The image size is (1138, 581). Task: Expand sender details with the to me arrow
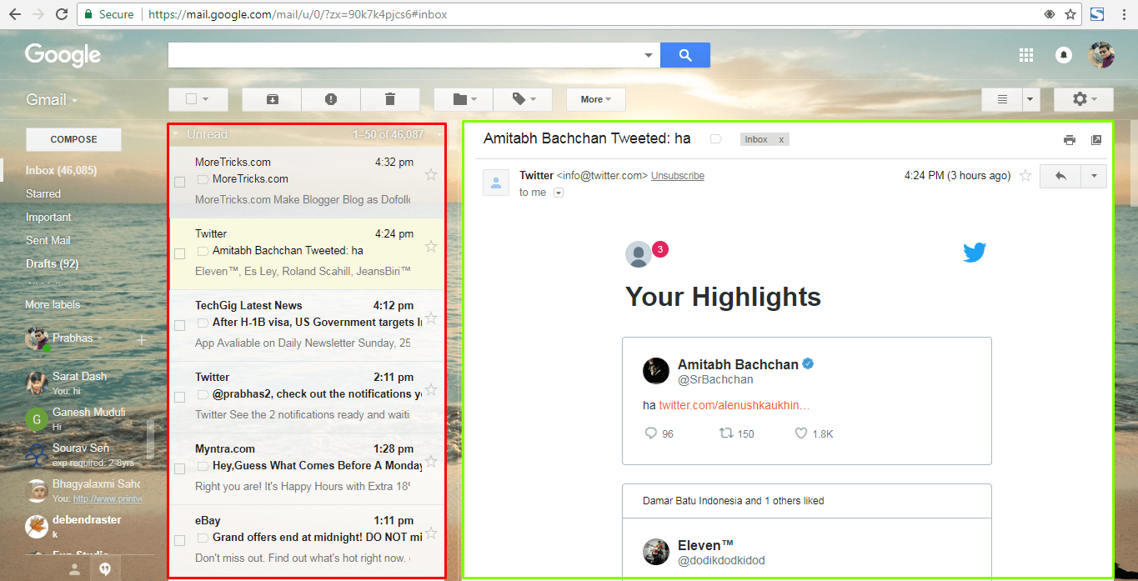click(558, 193)
